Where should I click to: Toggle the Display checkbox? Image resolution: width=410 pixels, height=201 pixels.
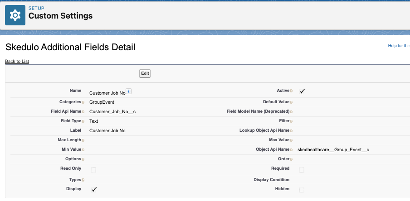pos(94,190)
